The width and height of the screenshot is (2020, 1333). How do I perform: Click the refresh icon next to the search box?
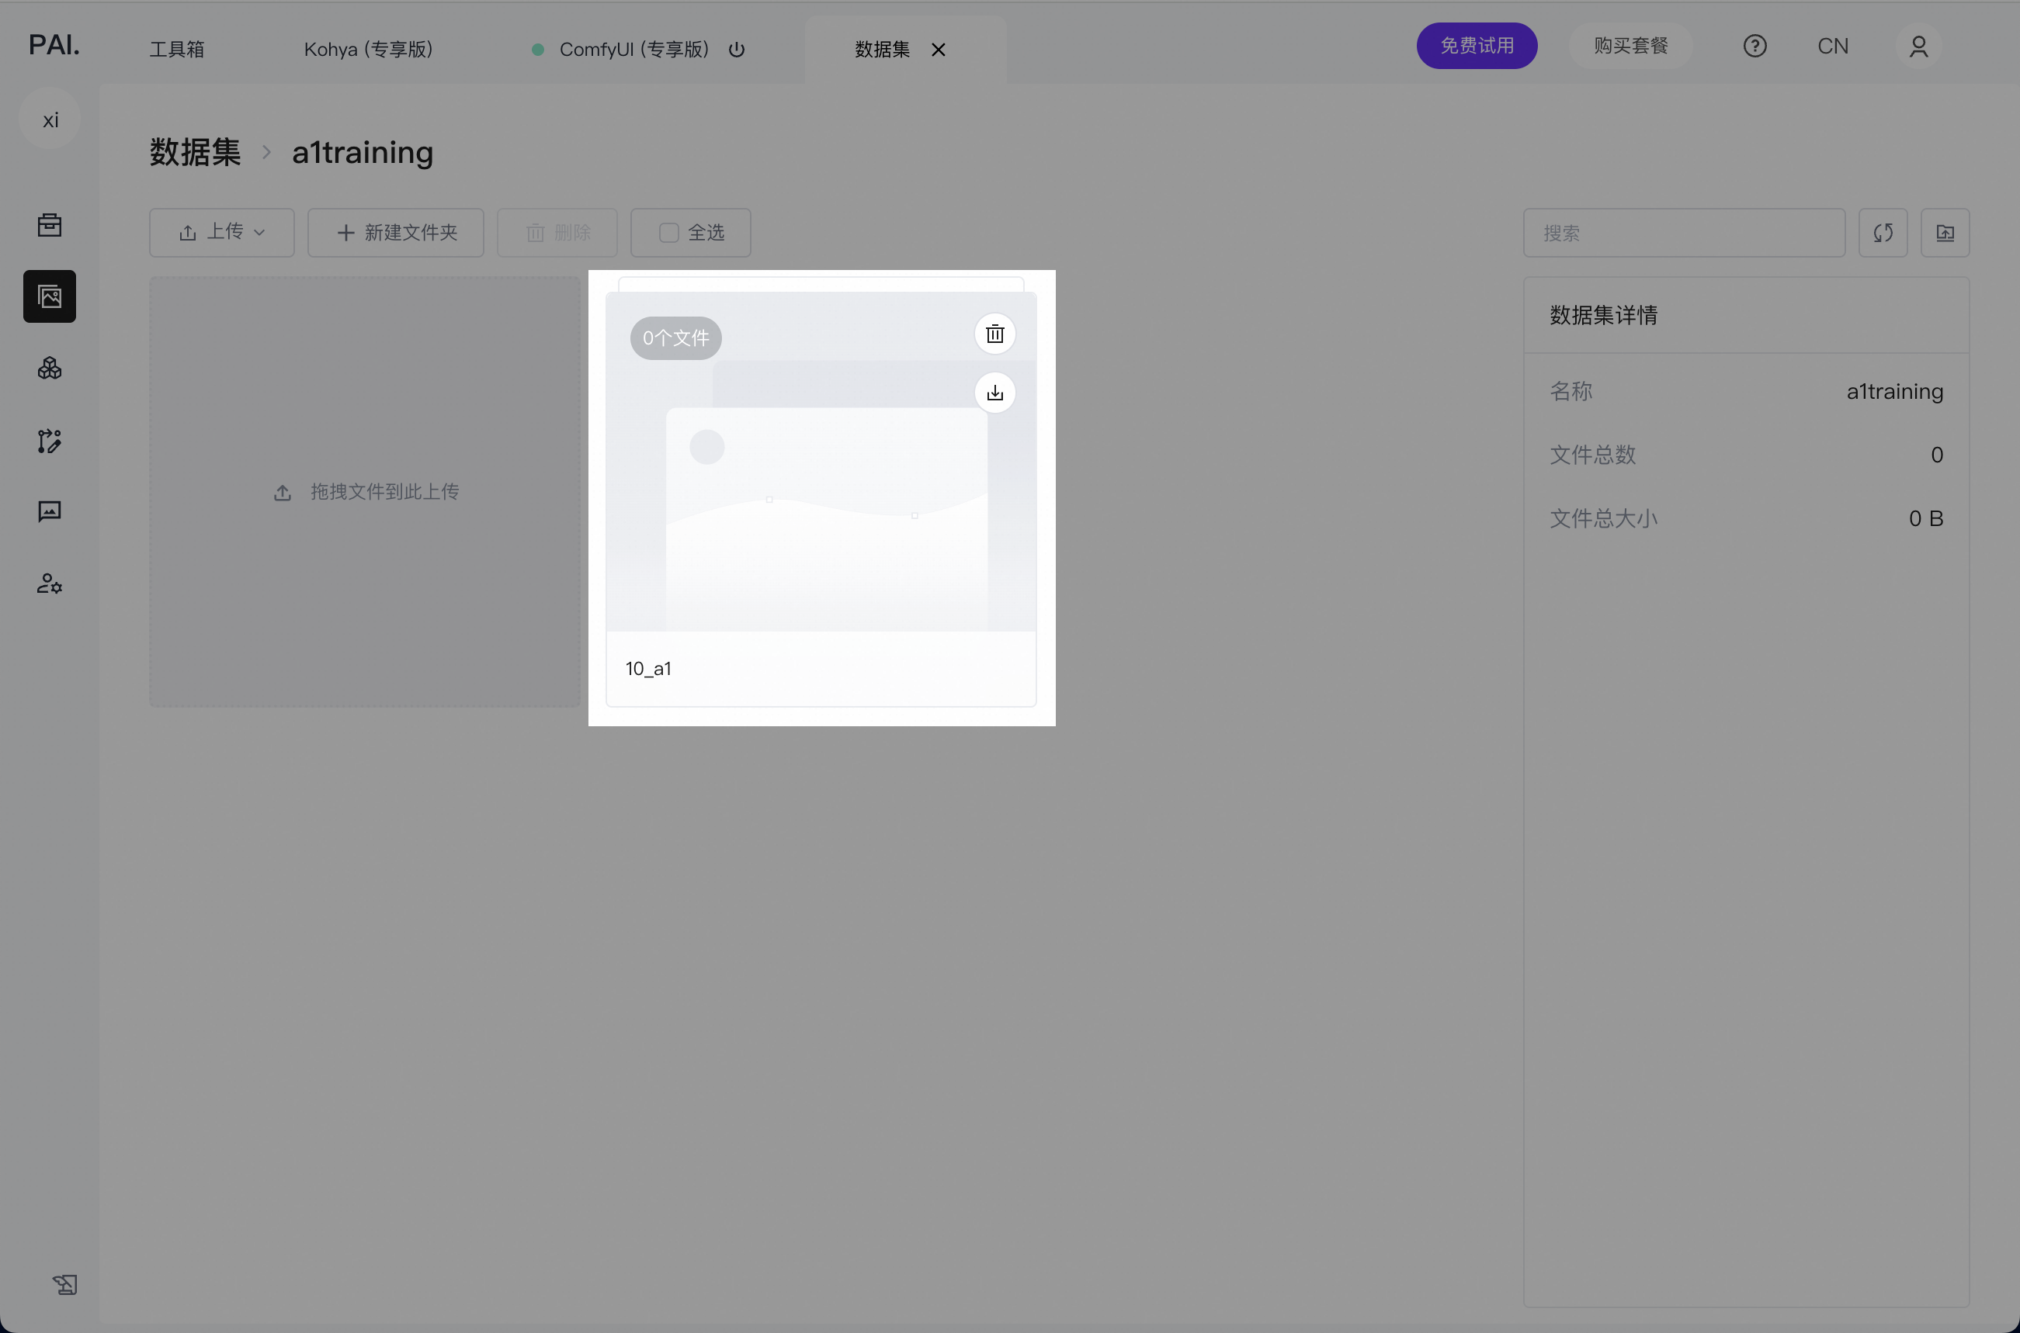tap(1883, 233)
